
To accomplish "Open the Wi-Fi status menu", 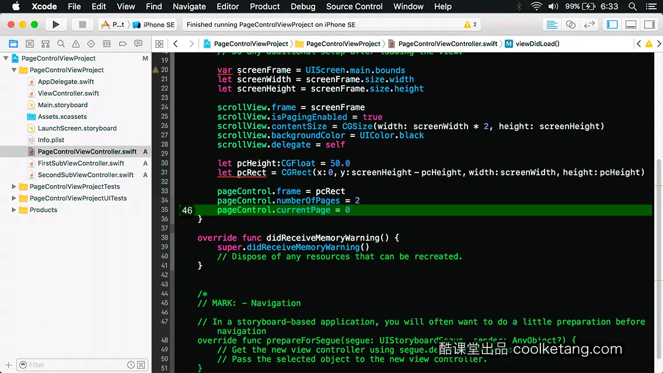I will pyautogui.click(x=536, y=6).
